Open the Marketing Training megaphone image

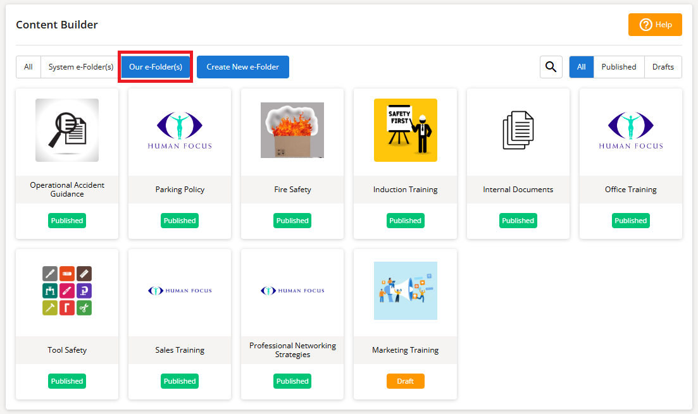(405, 291)
